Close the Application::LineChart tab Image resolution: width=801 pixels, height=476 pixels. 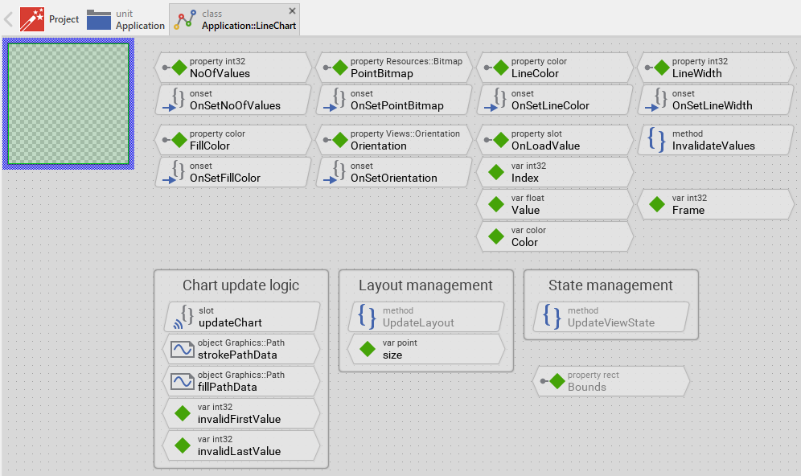click(292, 10)
